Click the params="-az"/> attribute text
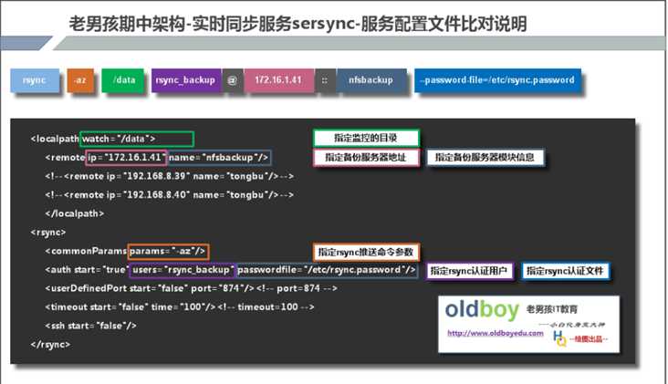 [168, 251]
